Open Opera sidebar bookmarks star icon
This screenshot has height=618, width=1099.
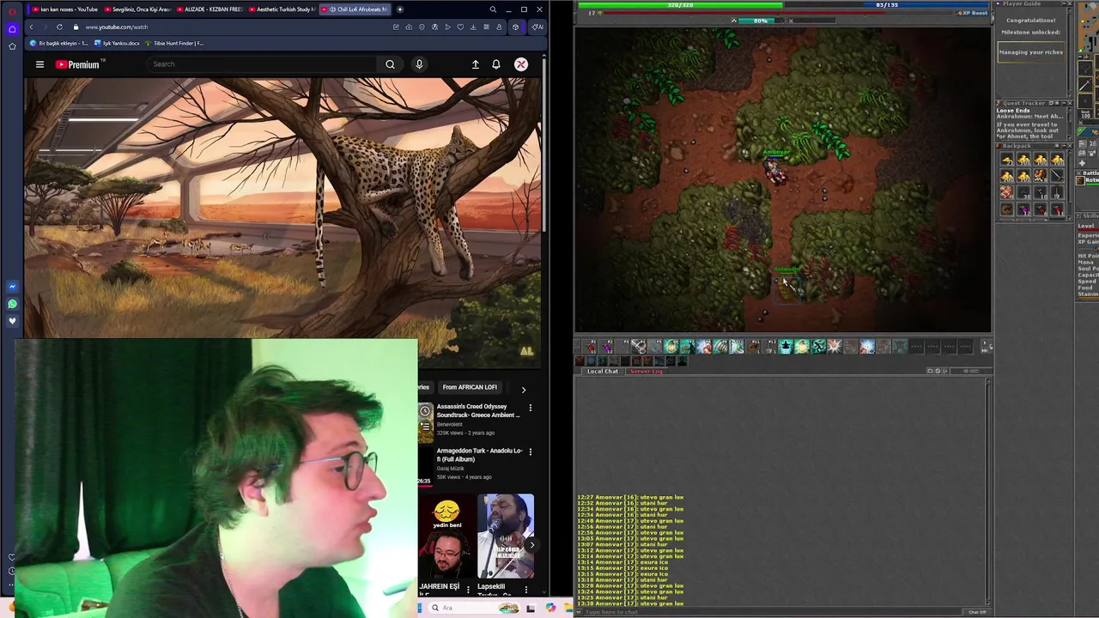click(x=12, y=45)
